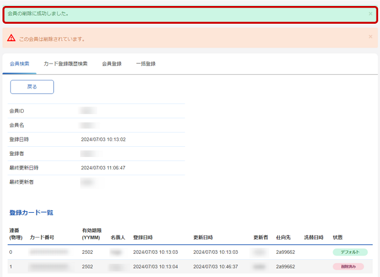Click the 戻る button

32,87
